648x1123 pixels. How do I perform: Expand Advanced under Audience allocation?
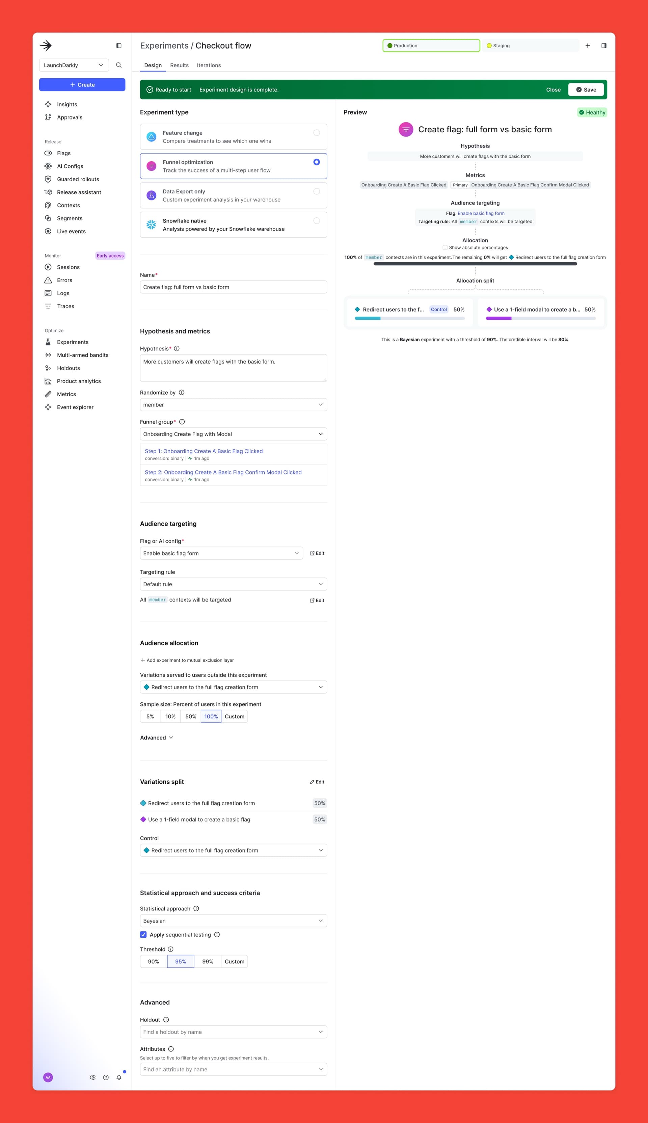tap(157, 738)
